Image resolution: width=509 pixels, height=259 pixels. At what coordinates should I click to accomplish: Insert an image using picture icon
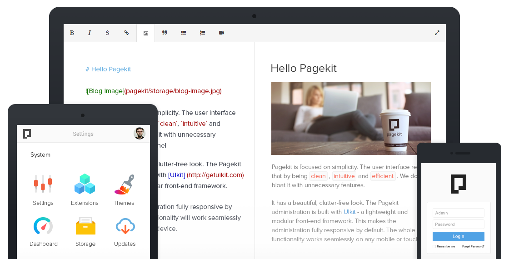(146, 33)
